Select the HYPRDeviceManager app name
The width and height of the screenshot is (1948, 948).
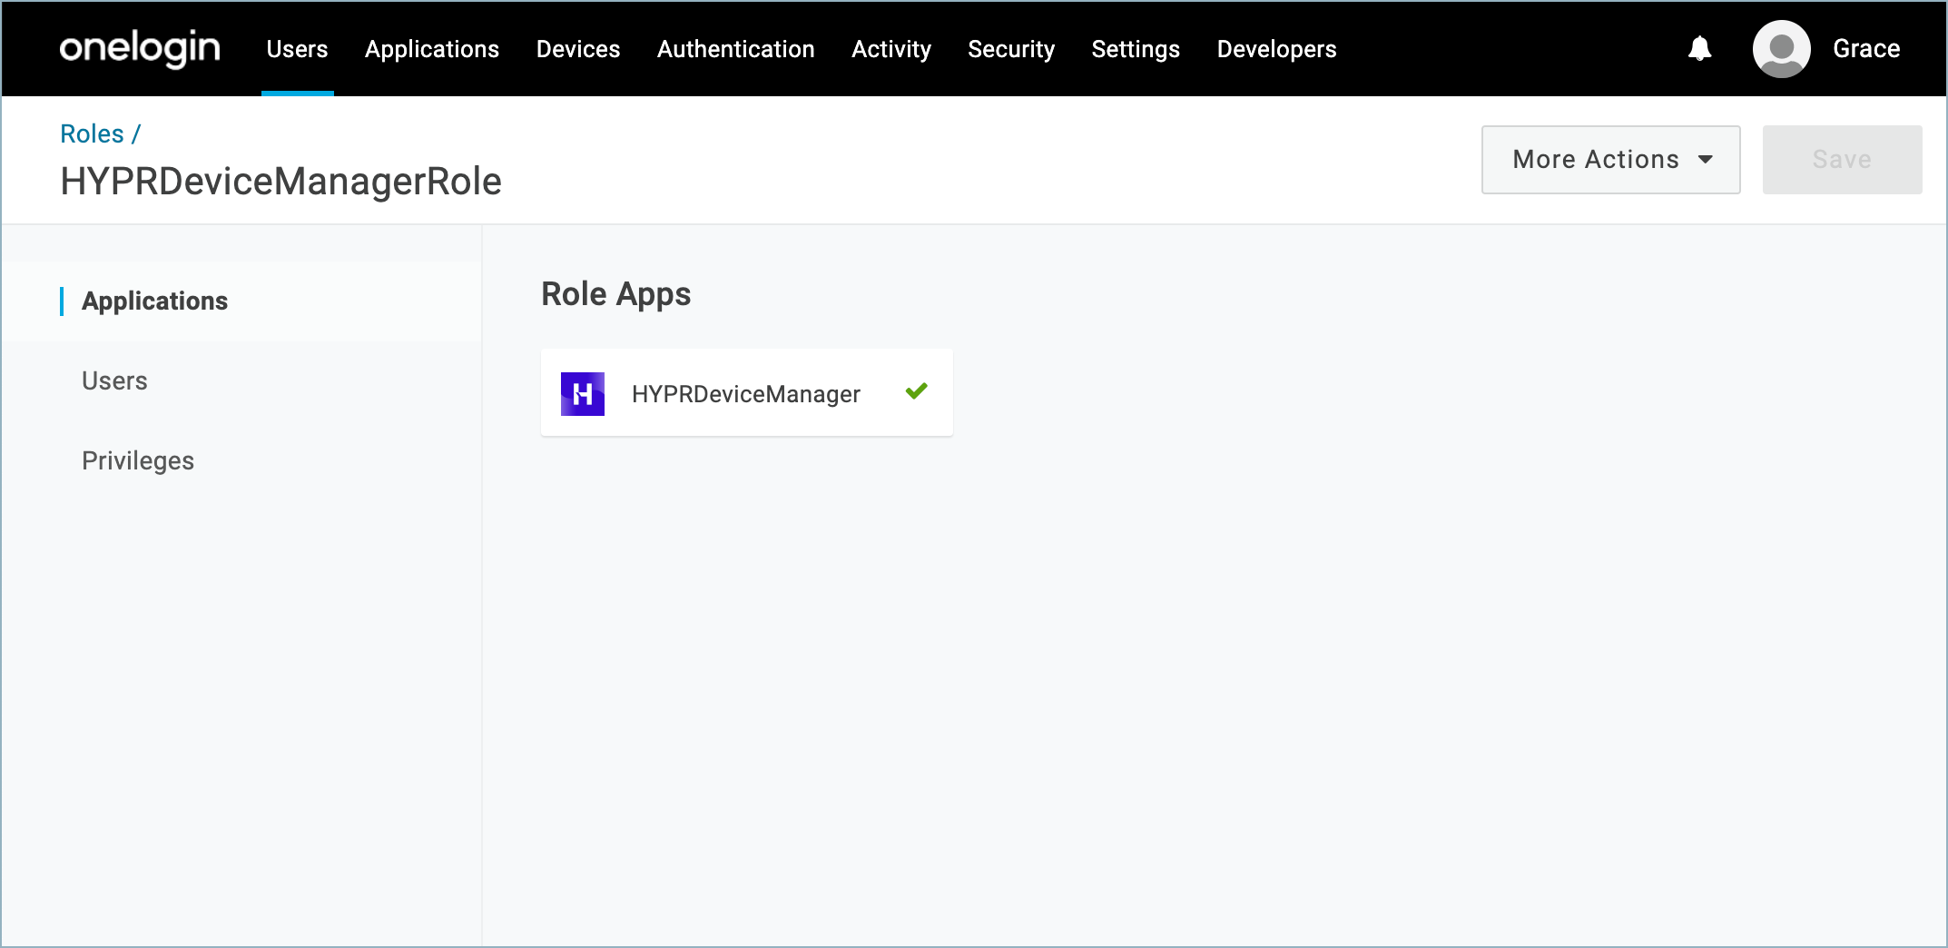tap(746, 394)
